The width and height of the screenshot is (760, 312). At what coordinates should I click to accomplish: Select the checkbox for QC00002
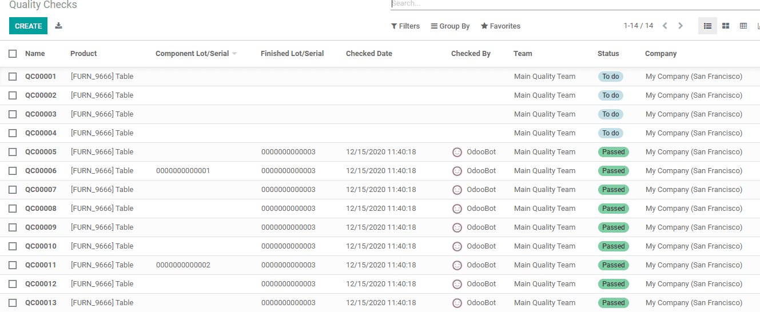13,95
